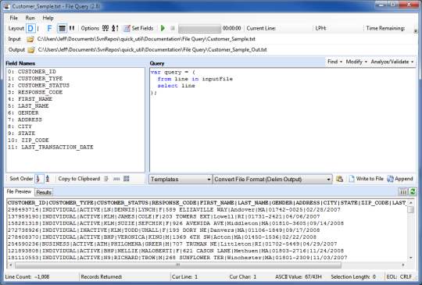The image size is (422, 285).
Task: Select field 2: CUSTOMER_STATUS
Action: (38, 86)
